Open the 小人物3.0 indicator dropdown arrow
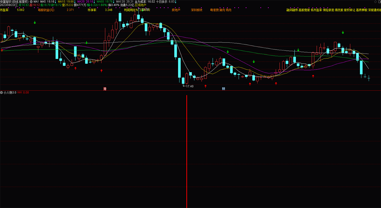Screen dimensions: 381x208 coord(2,92)
